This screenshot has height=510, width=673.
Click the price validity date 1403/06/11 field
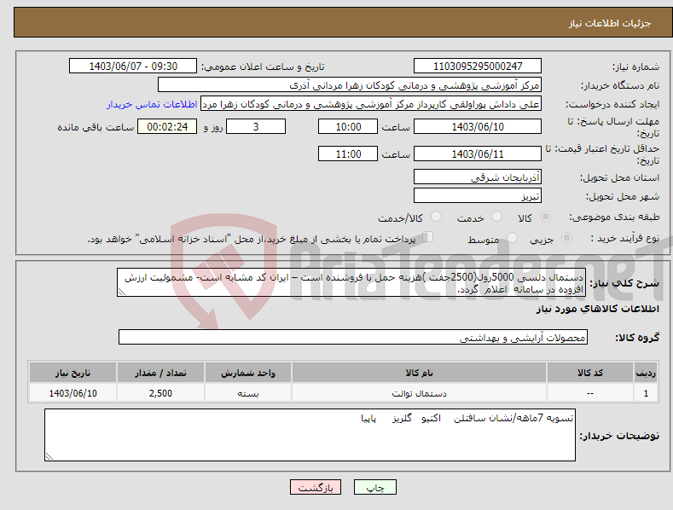478,154
